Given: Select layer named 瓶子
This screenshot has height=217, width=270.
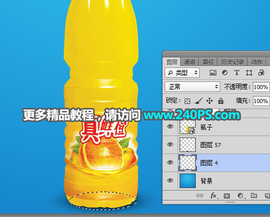Looking at the screenshot, I should pos(206,127).
